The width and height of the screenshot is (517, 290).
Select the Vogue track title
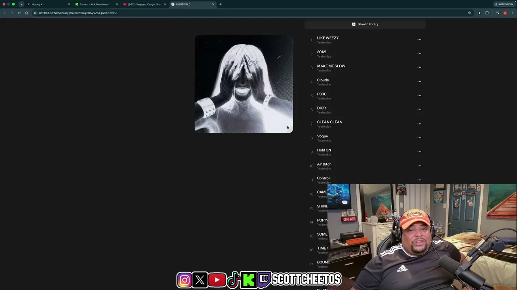point(322,136)
